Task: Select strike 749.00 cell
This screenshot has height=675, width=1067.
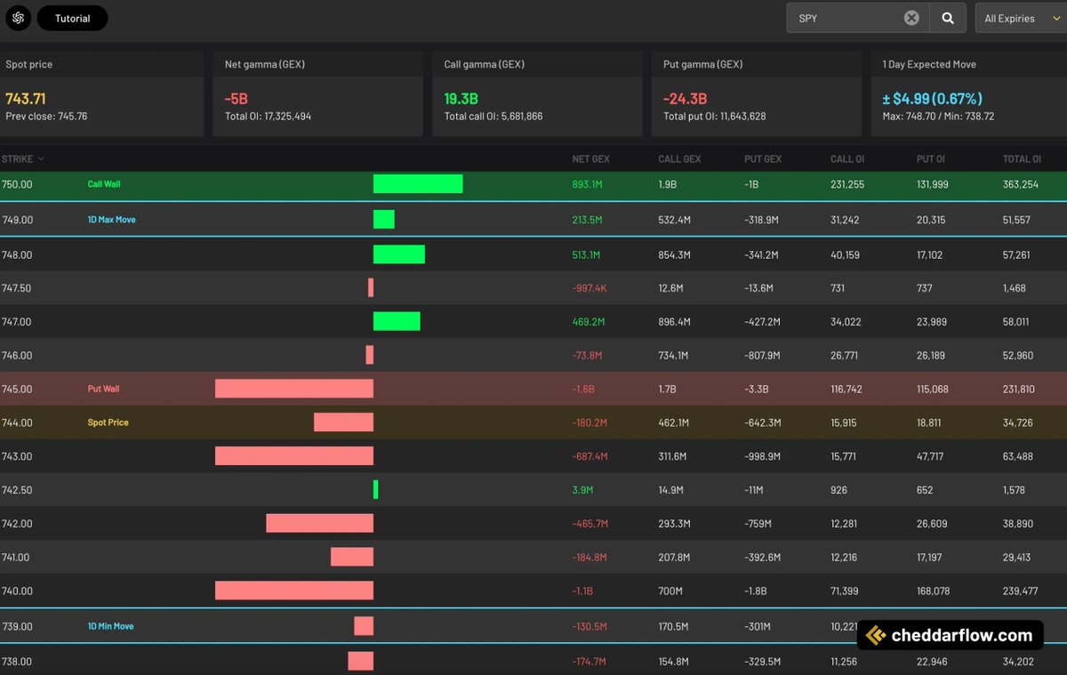Action: [x=17, y=220]
